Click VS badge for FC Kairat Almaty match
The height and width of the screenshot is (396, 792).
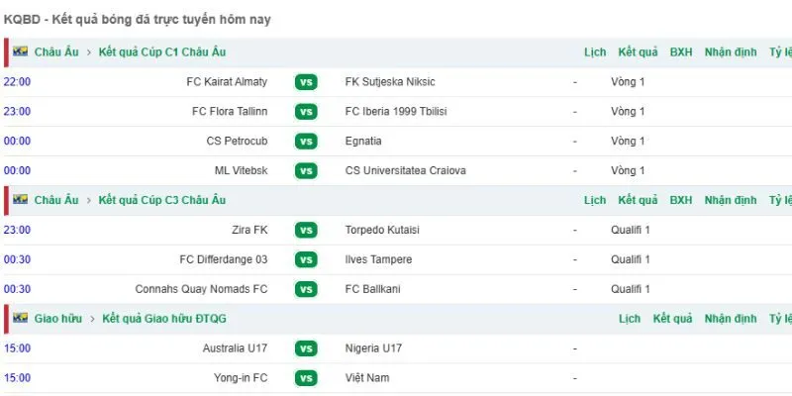(306, 82)
